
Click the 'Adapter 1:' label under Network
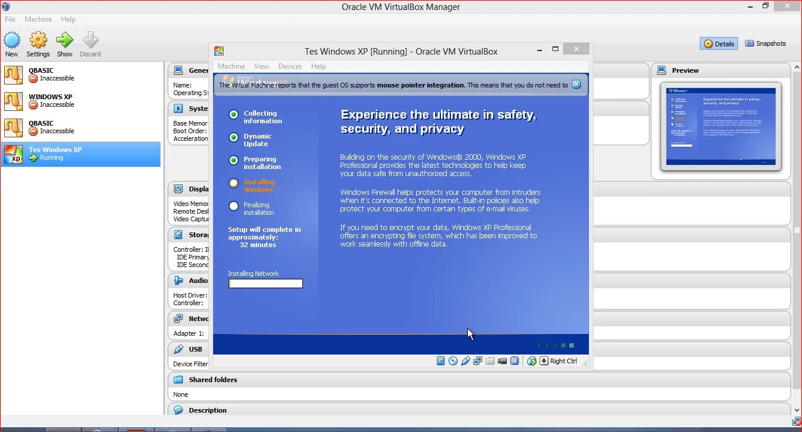[x=188, y=333]
